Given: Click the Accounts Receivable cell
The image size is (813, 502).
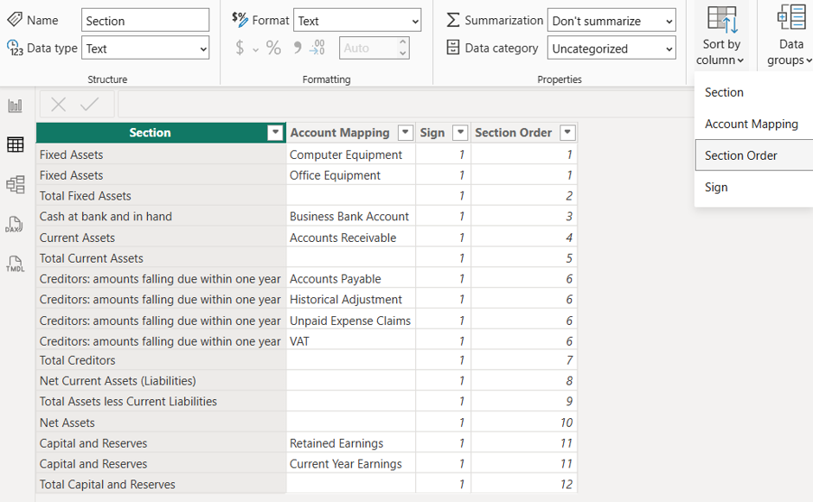Looking at the screenshot, I should (x=351, y=238).
